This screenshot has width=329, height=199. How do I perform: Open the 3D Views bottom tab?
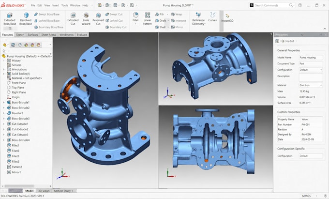point(44,191)
